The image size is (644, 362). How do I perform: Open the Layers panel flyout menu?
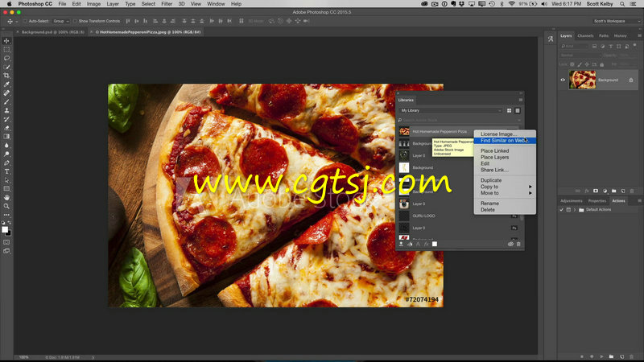point(639,35)
